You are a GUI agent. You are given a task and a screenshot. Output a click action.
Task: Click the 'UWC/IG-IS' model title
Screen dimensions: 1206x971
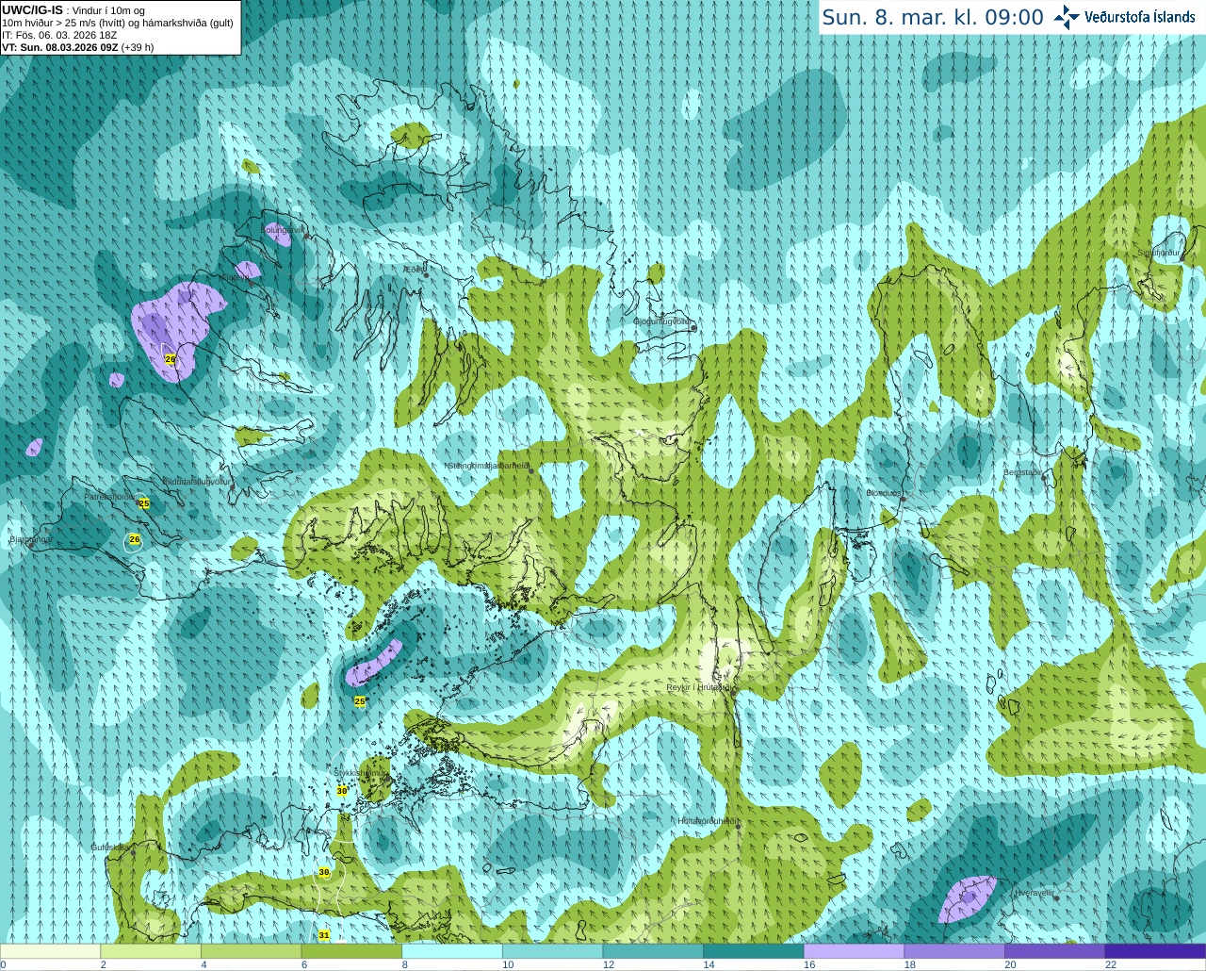(x=32, y=10)
